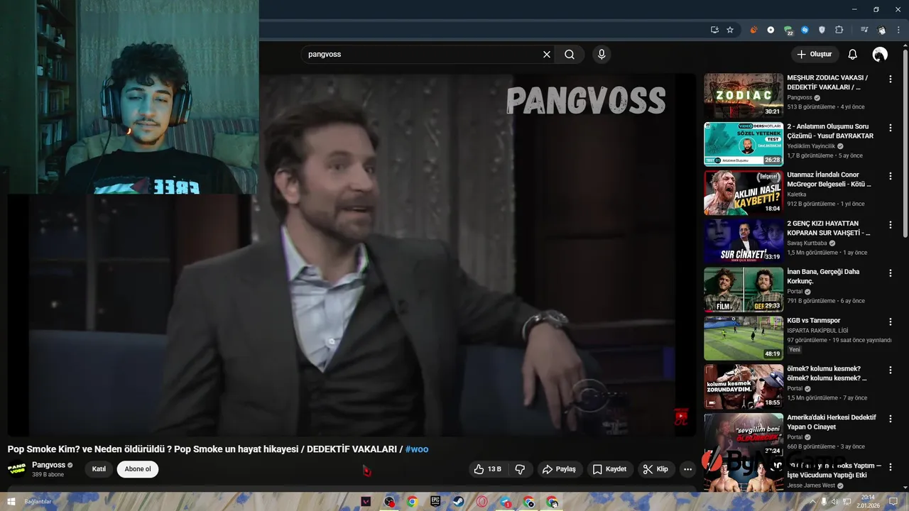Open the MEŞHUR ZODIAC VAKASI video thumbnail
The height and width of the screenshot is (511, 909).
744,96
